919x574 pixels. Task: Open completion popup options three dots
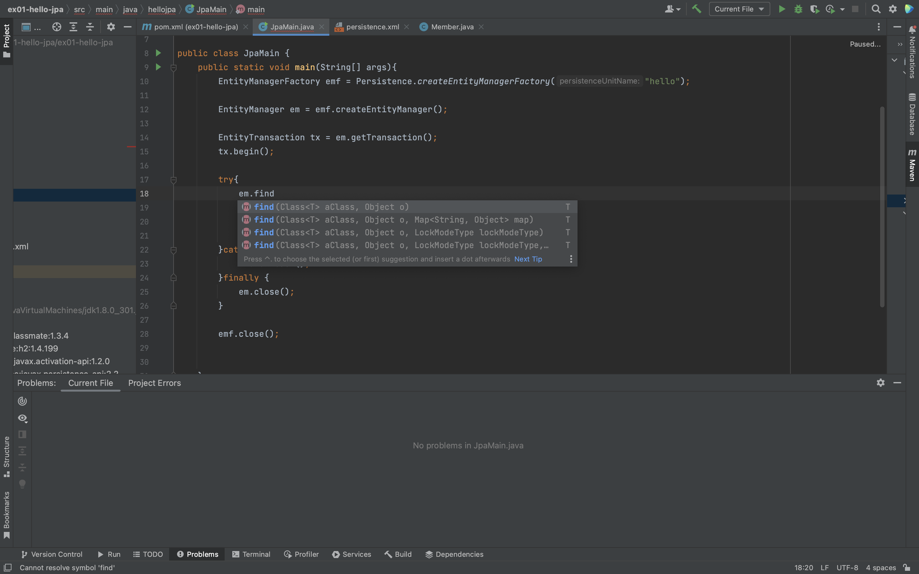click(571, 259)
